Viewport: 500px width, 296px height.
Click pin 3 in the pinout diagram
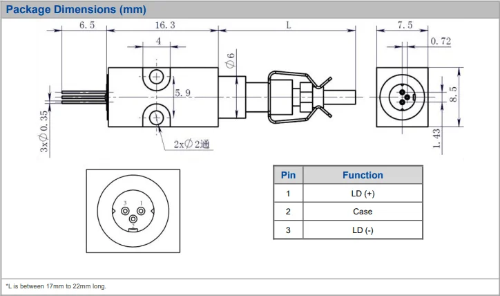click(x=125, y=211)
